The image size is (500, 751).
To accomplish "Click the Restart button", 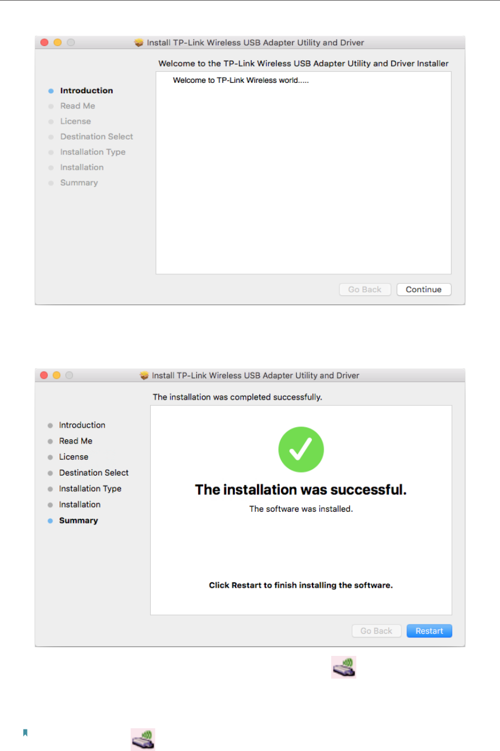I will pyautogui.click(x=429, y=631).
